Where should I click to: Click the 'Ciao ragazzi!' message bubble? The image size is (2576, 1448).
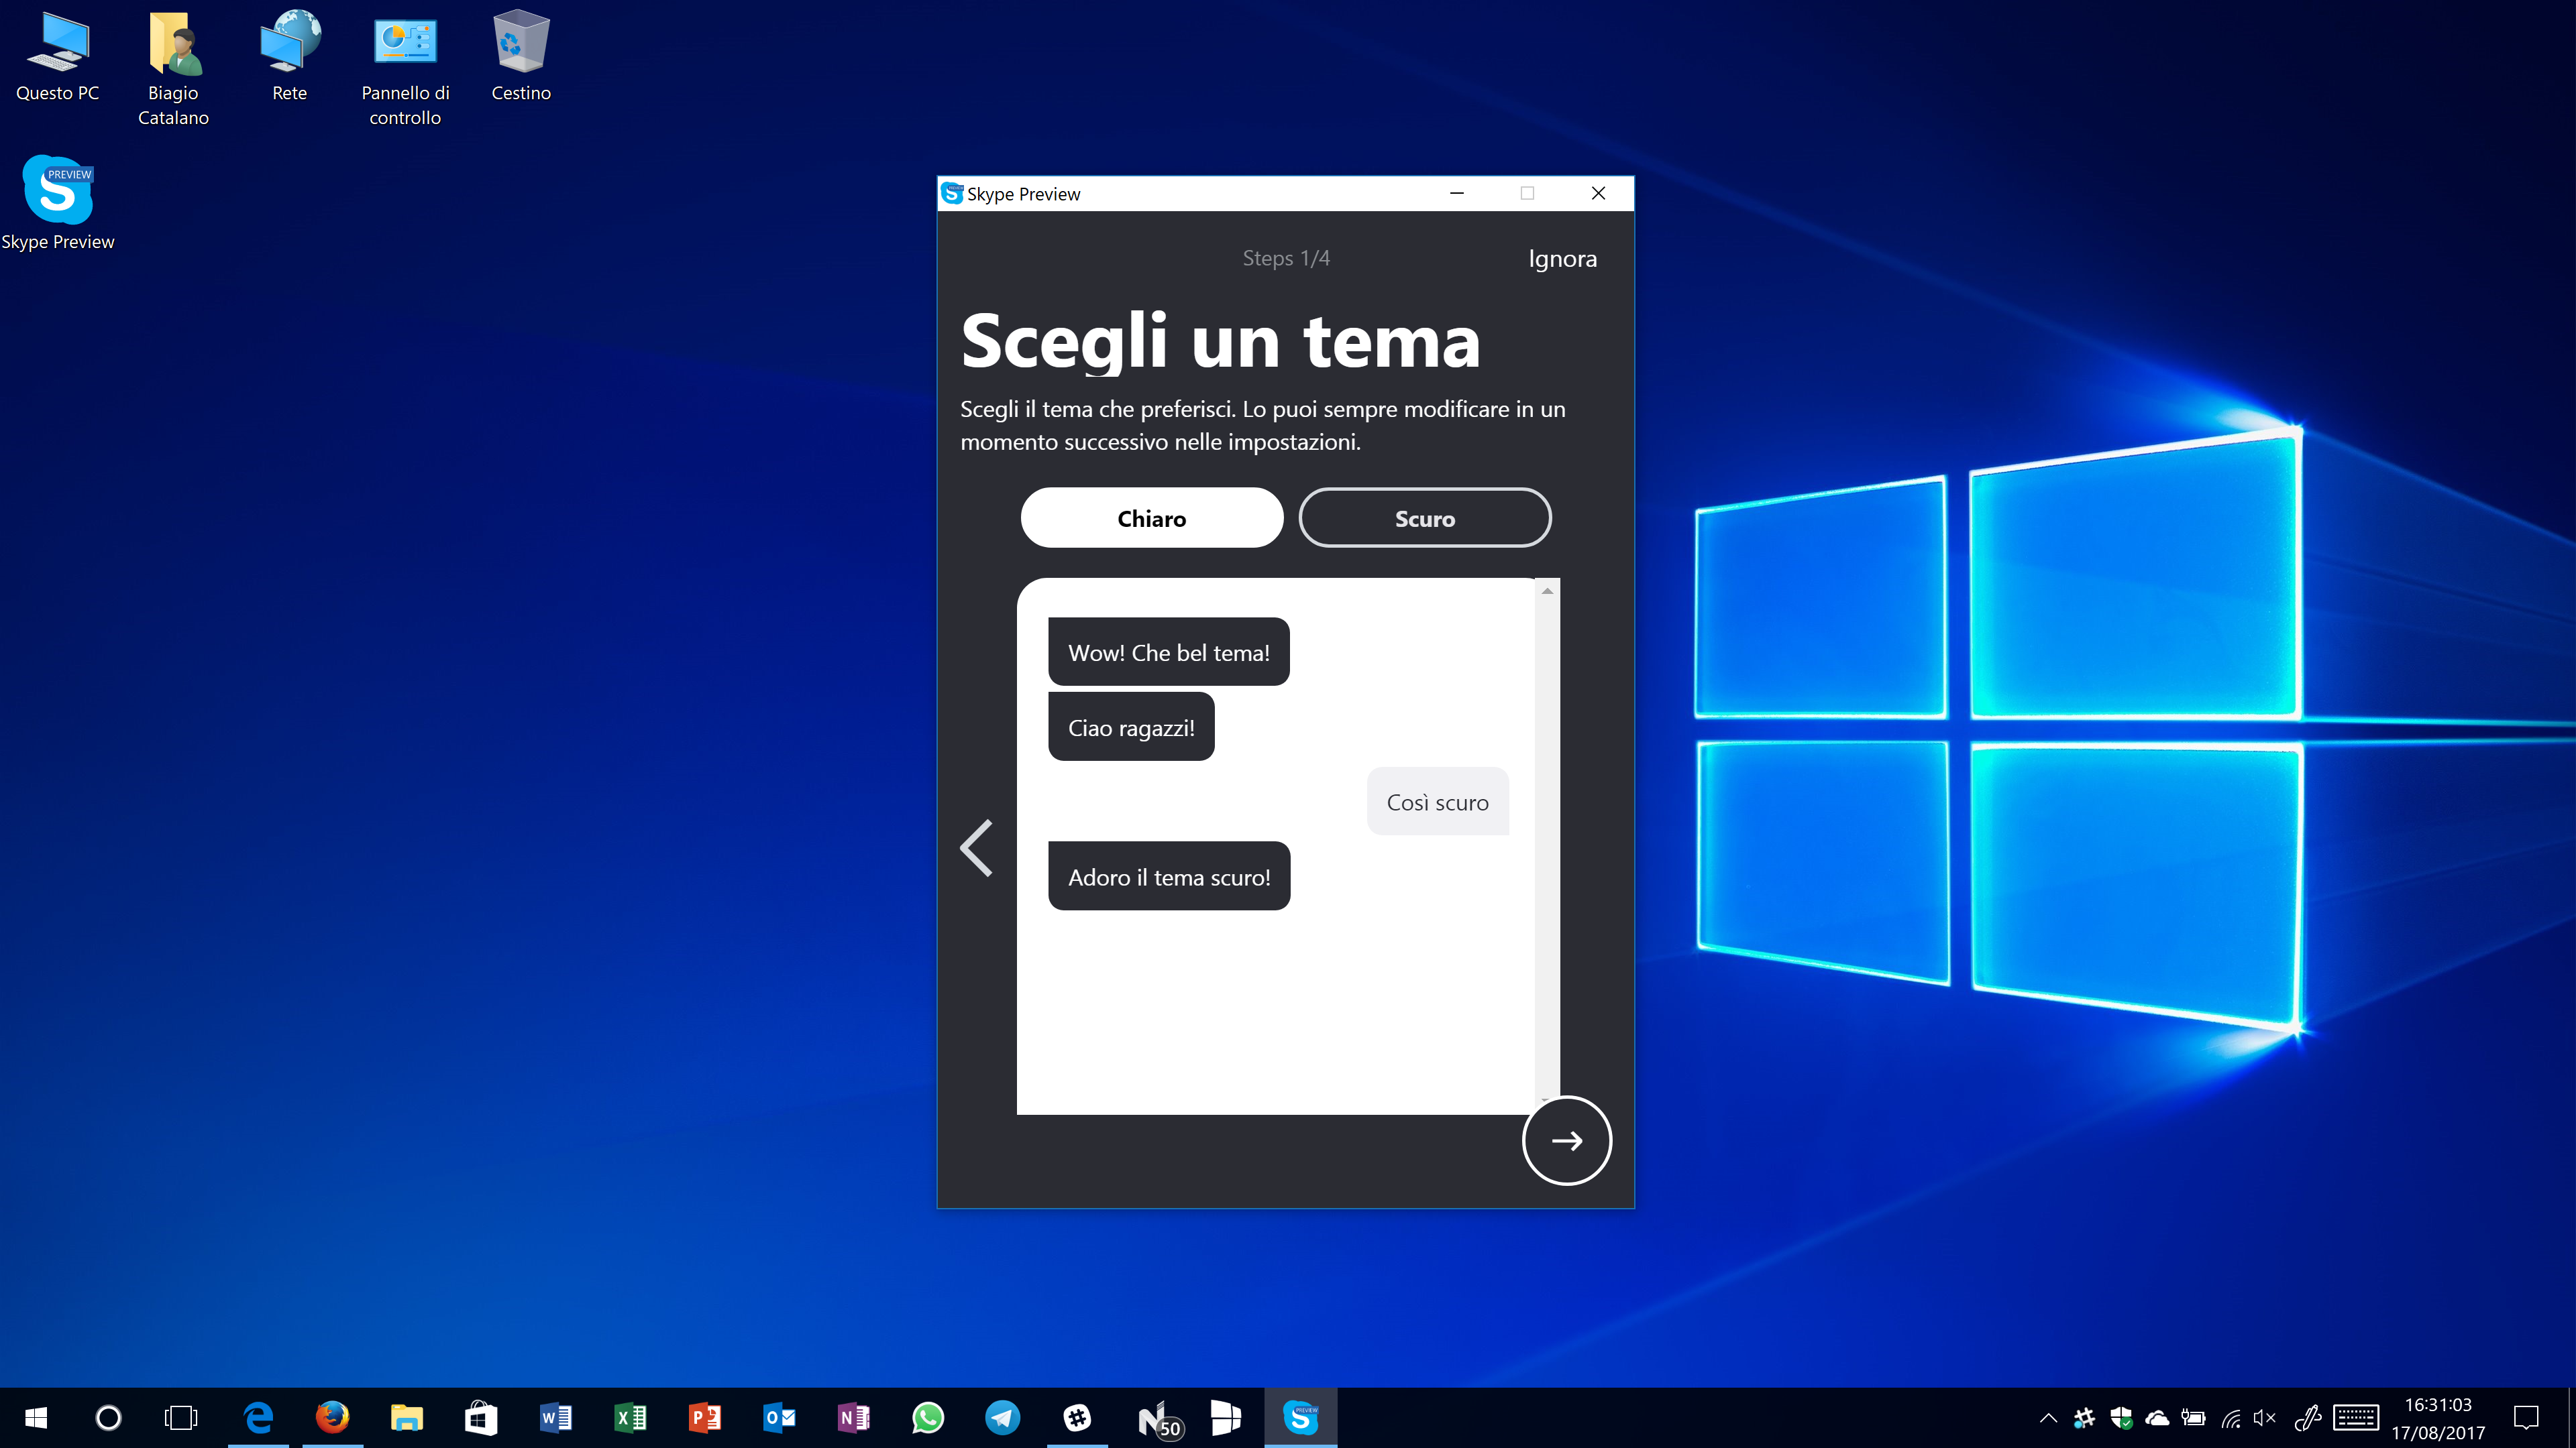(1131, 727)
